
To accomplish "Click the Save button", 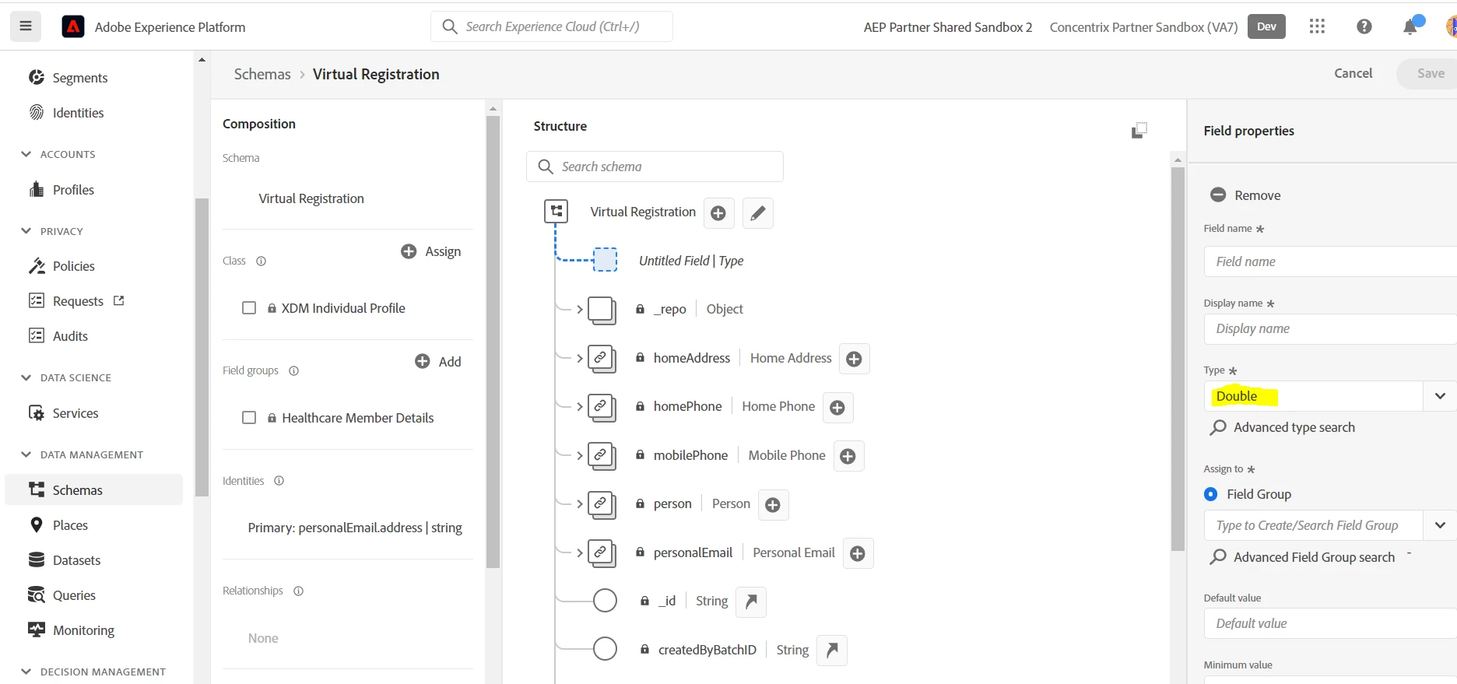I will [1428, 73].
